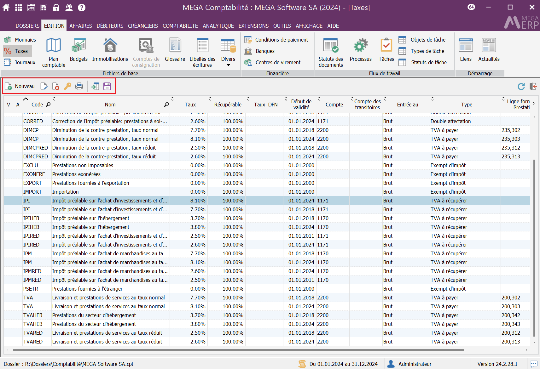The height and width of the screenshot is (369, 540).
Task: Print the tax list with printer icon
Action: tap(79, 86)
